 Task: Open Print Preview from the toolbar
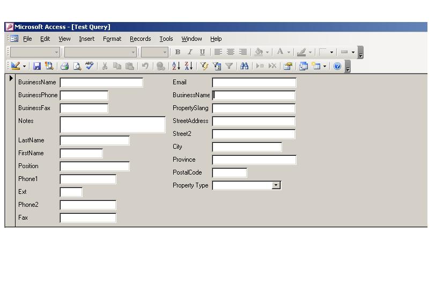[77, 66]
